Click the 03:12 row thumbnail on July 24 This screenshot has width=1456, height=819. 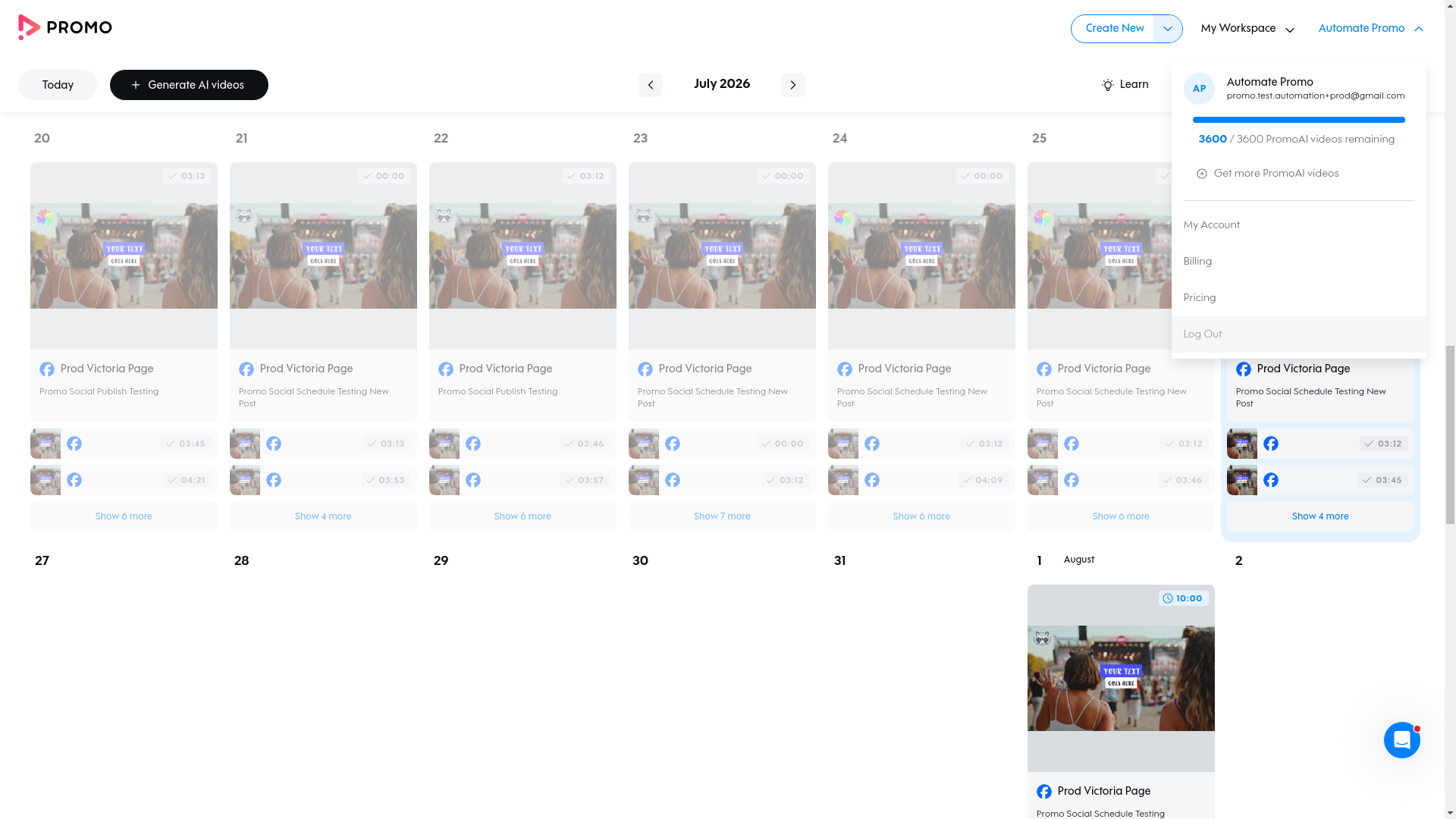[843, 444]
